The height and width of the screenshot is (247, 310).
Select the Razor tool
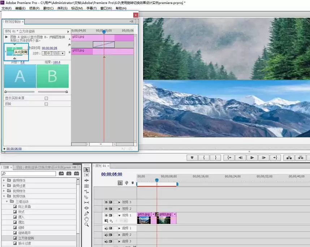click(86, 197)
